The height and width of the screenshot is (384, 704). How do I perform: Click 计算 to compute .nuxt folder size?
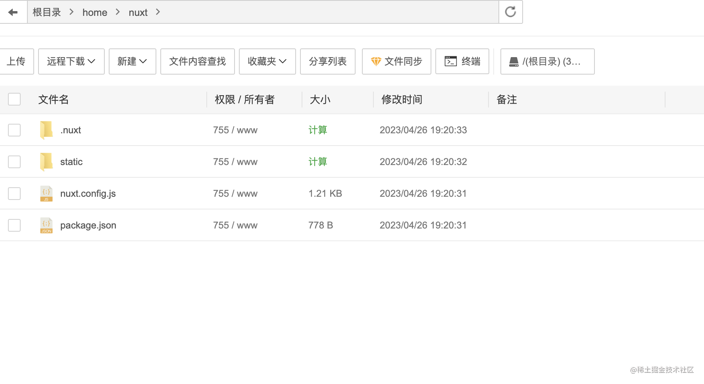(317, 130)
